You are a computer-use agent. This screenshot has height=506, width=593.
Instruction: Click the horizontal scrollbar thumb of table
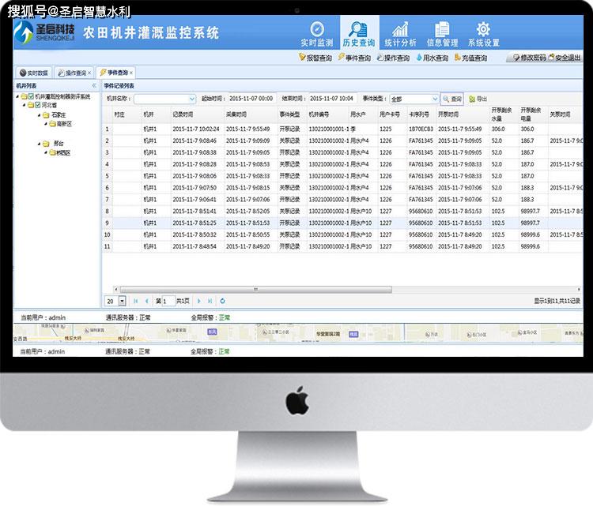(255, 290)
